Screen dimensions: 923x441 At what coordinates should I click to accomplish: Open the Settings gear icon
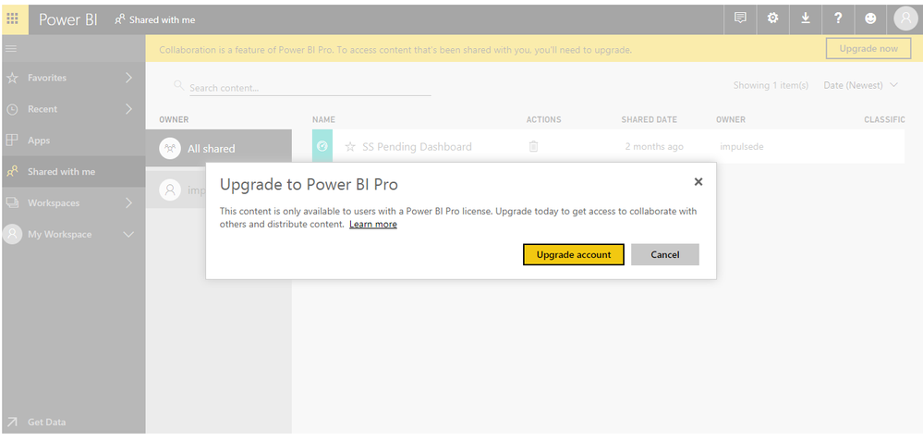[773, 18]
